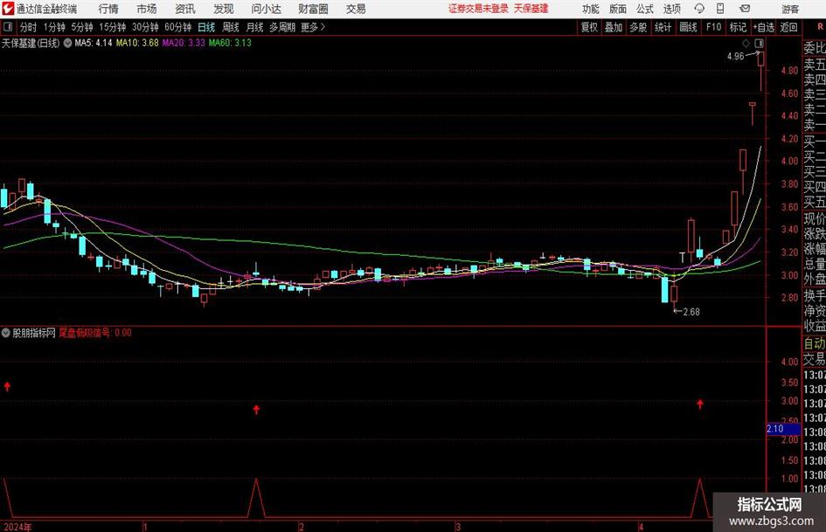
Task: Select the 日线 period tab
Action: [x=206, y=27]
